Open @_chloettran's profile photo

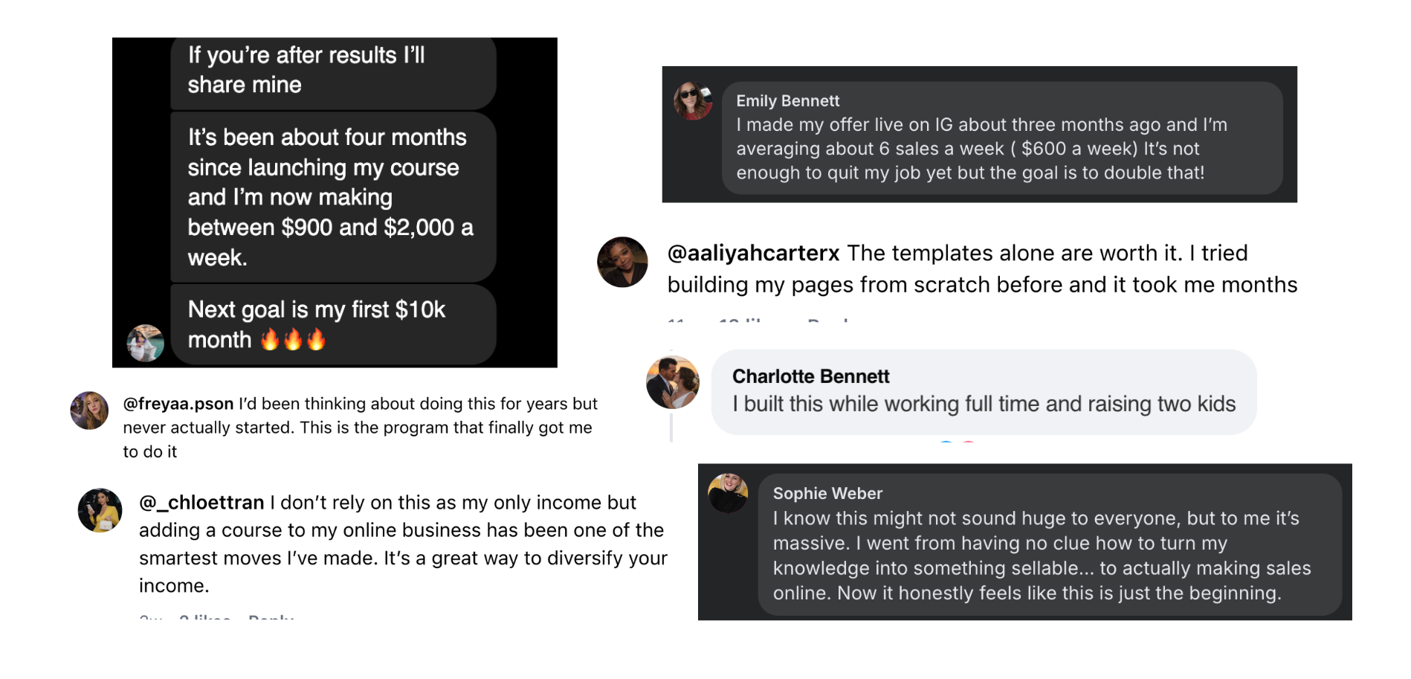pos(100,510)
